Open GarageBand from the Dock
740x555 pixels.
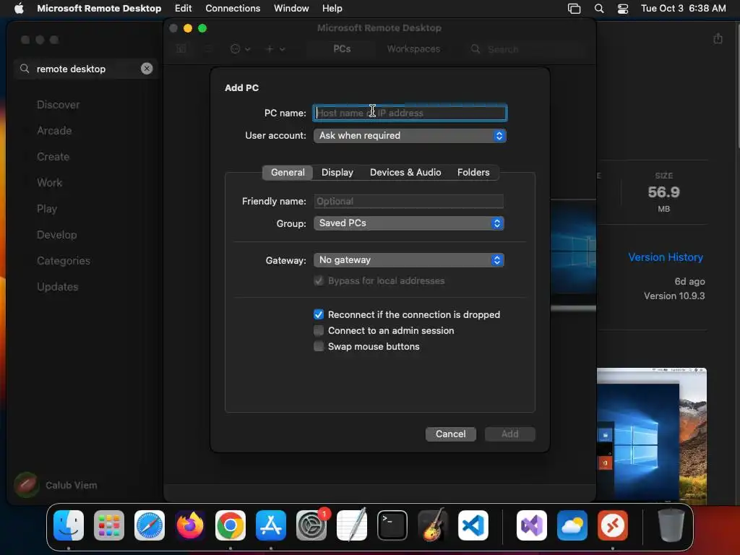pos(433,525)
